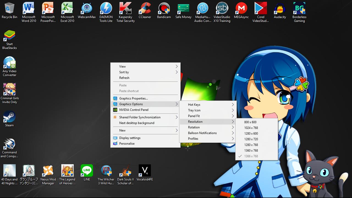
Task: Select the checked 1366 x 768 resolution
Action: [x=251, y=156]
